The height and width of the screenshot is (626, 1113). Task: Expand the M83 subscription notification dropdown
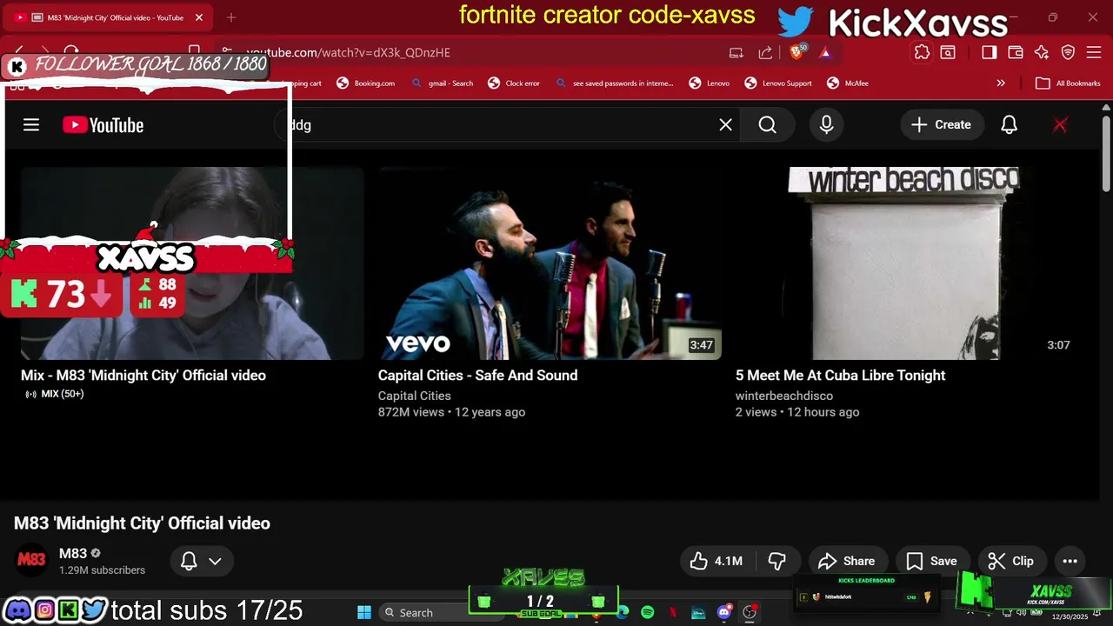pyautogui.click(x=201, y=561)
